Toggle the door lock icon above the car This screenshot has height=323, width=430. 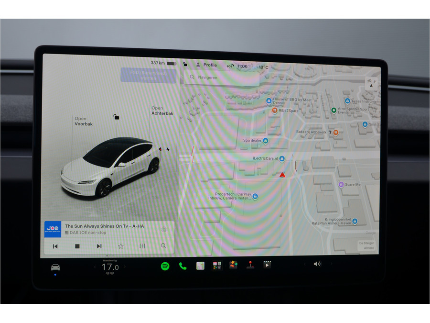[116, 117]
